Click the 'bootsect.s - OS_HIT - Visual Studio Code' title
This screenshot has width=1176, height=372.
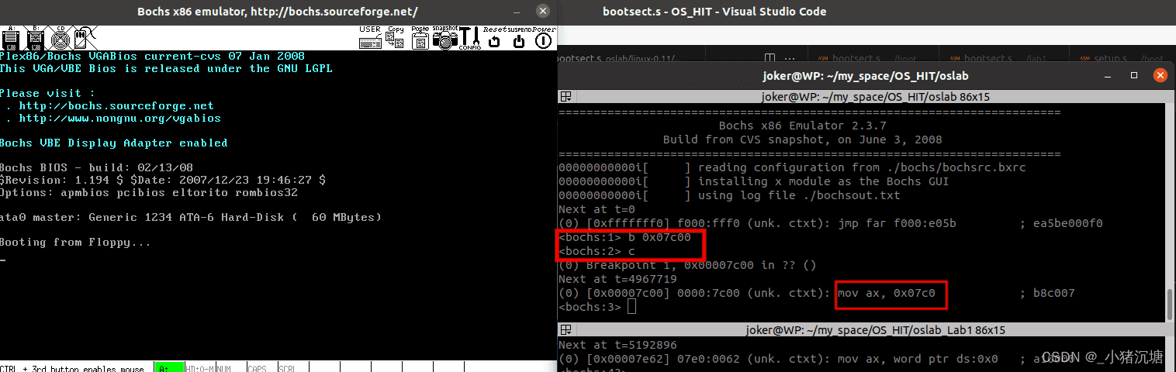[x=714, y=11]
